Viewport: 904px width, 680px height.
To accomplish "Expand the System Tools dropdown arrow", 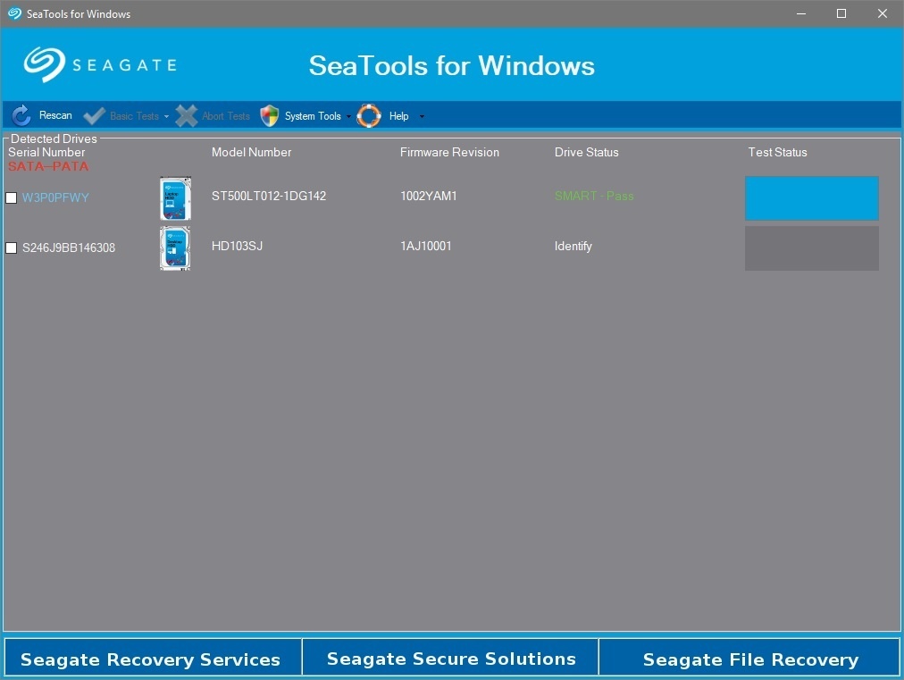I will pyautogui.click(x=348, y=116).
